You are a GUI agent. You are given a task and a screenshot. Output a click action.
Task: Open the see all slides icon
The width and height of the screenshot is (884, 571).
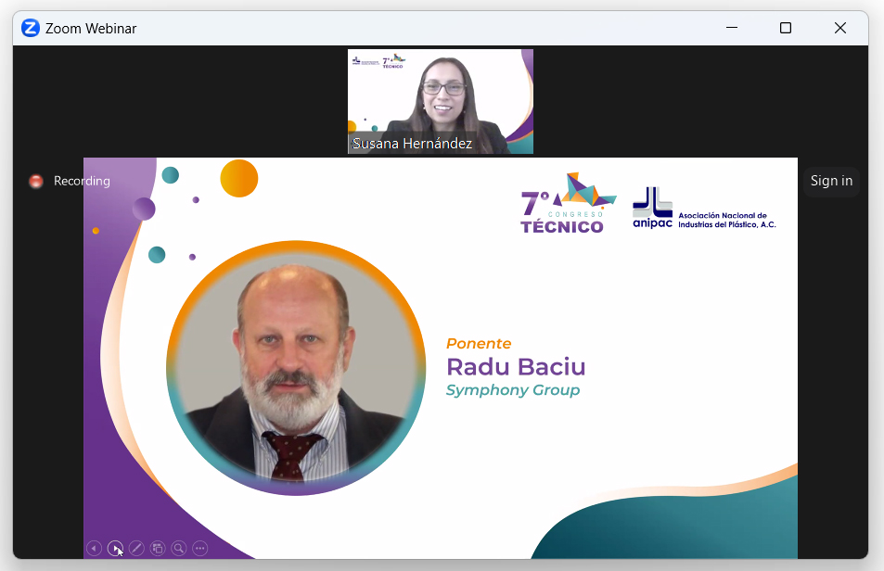[x=158, y=548]
